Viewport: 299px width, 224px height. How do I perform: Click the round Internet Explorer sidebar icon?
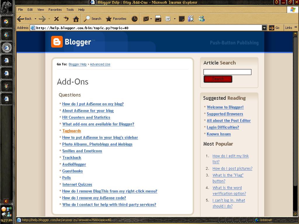click(x=7, y=48)
